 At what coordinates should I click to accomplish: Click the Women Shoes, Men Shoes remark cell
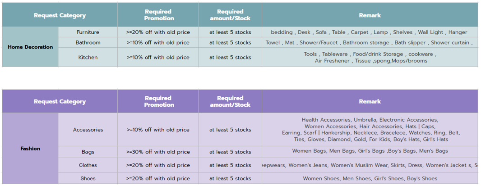click(370, 178)
